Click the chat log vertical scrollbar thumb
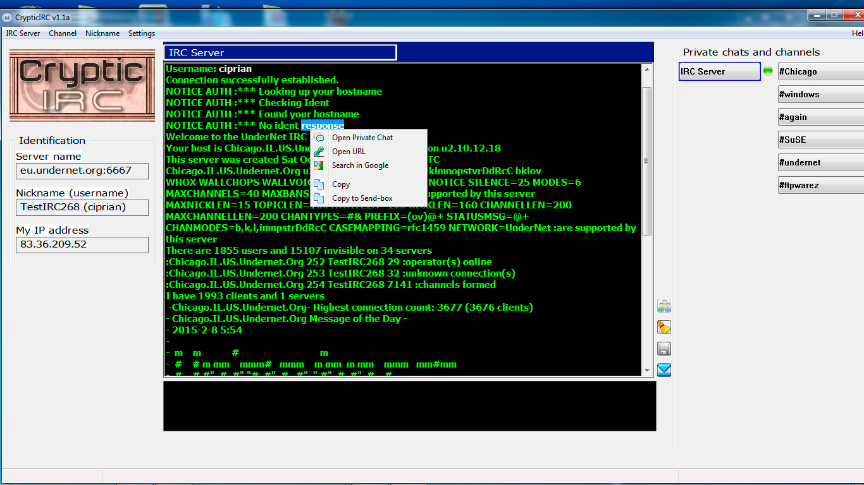Screen dimensions: 864x485 click(646, 161)
